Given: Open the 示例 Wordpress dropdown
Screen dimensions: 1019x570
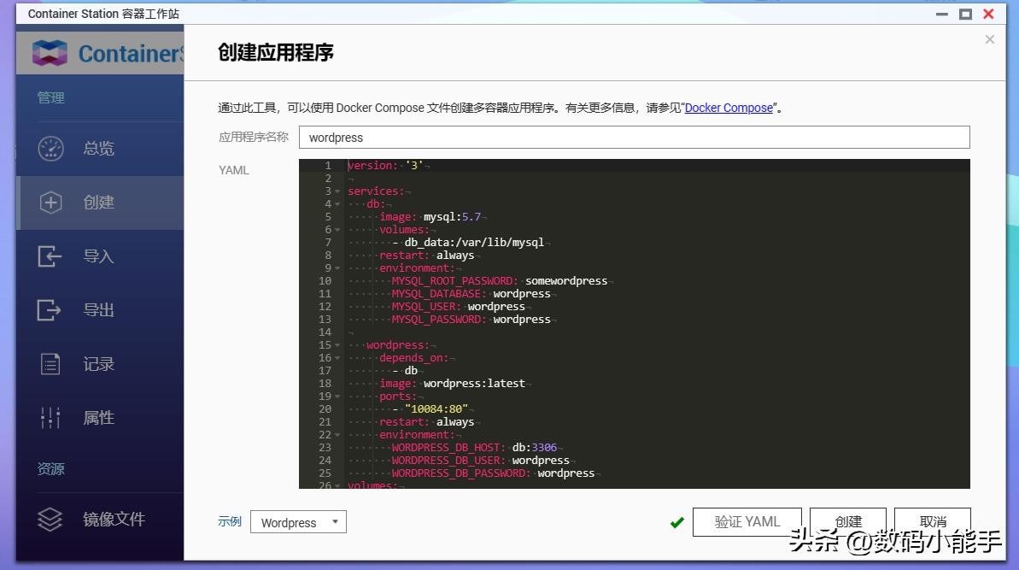Looking at the screenshot, I should coord(298,522).
